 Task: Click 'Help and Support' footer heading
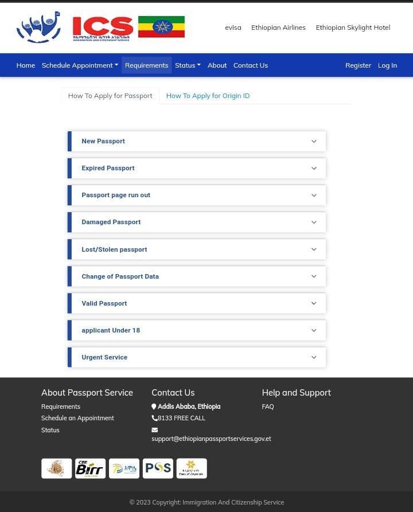tap(297, 393)
